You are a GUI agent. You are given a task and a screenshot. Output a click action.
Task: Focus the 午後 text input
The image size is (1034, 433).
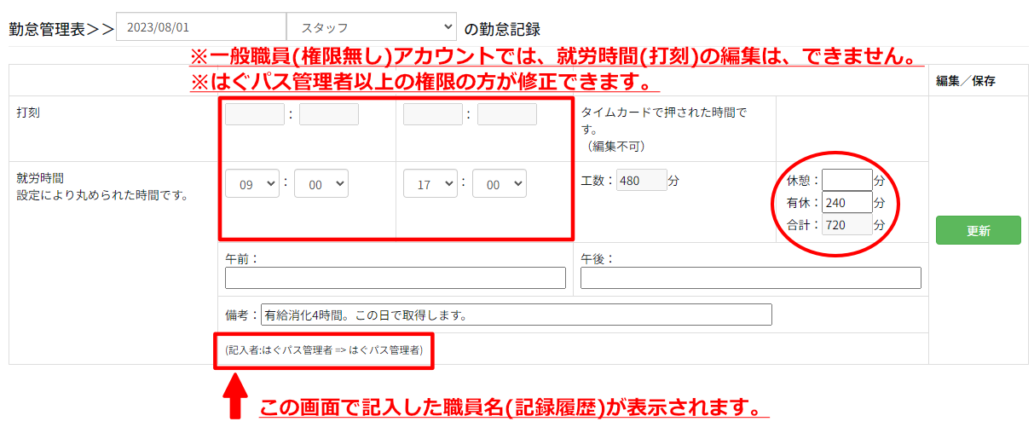click(x=750, y=278)
